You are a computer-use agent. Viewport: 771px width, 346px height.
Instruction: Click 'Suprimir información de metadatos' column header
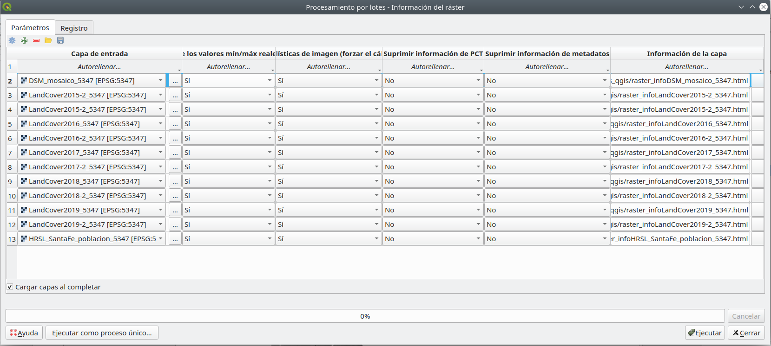[x=547, y=53]
